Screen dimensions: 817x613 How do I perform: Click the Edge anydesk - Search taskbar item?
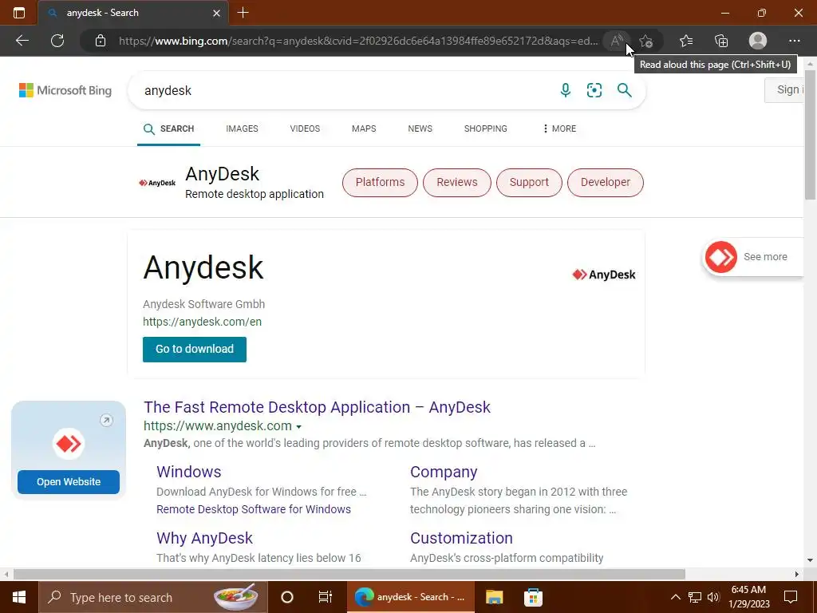[x=411, y=597]
